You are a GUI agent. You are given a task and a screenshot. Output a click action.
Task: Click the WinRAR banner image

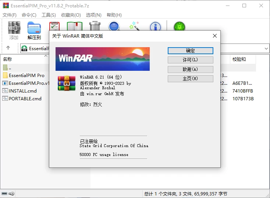pyautogui.click(x=103, y=59)
